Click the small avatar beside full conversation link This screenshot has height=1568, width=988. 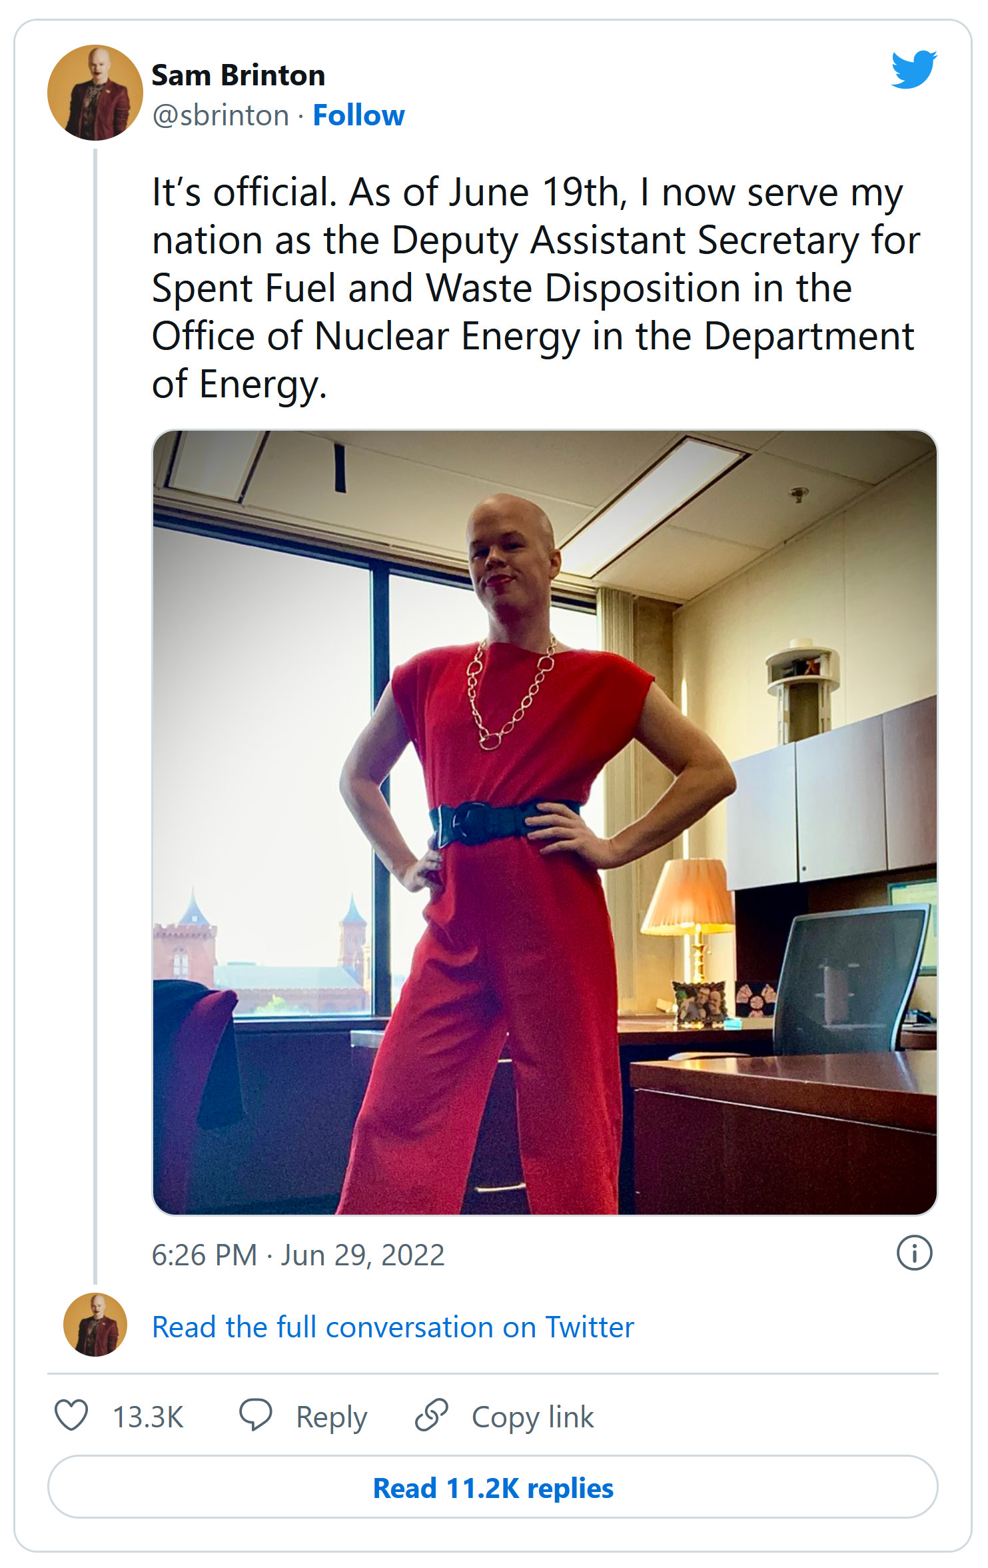95,1325
